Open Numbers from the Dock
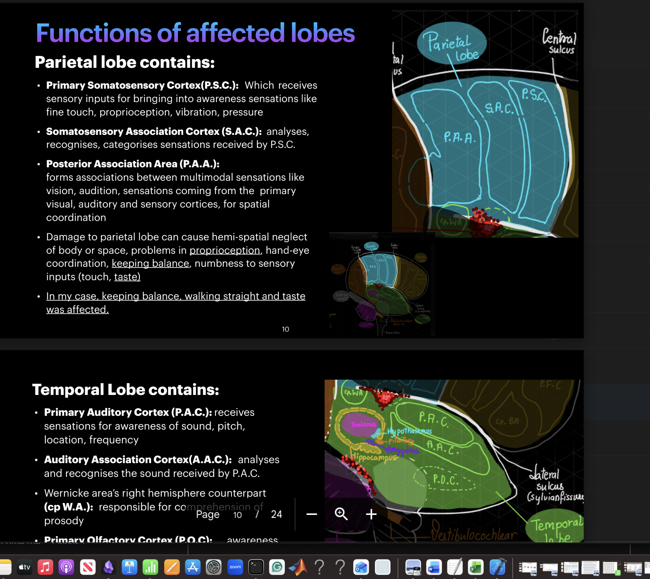 [x=150, y=567]
